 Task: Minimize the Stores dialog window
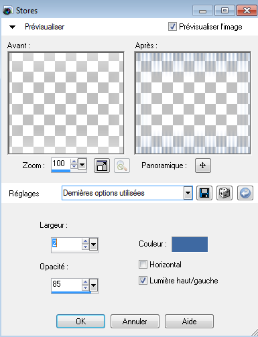tap(202, 11)
